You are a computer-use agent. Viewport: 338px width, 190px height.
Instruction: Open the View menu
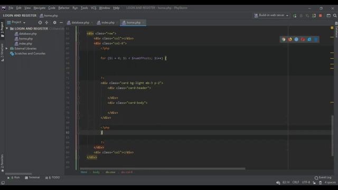(27, 8)
